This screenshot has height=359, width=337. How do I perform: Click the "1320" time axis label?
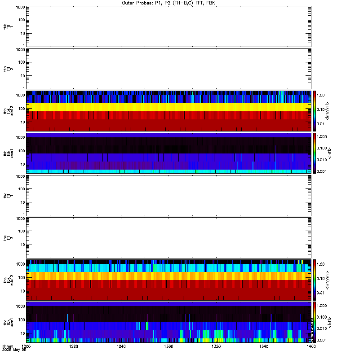point(216,346)
